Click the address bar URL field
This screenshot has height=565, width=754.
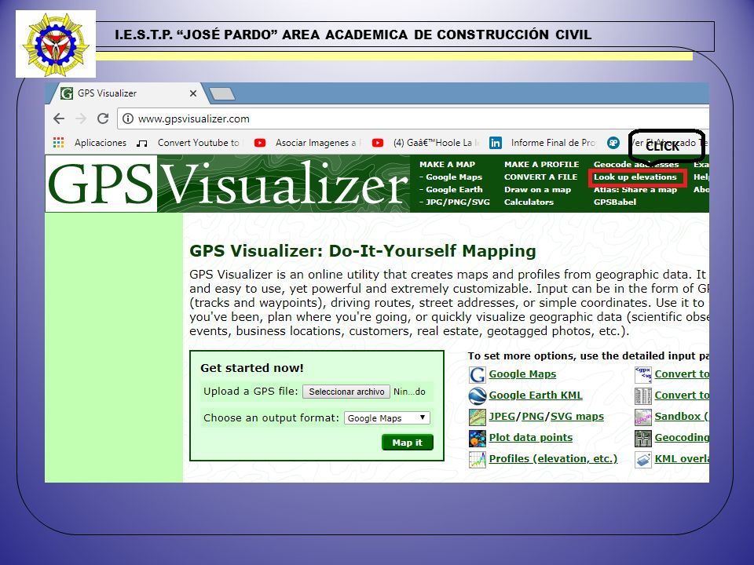pyautogui.click(x=414, y=118)
